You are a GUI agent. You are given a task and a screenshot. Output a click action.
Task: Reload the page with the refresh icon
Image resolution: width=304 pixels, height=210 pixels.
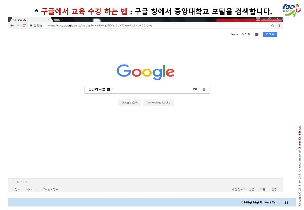24,26
